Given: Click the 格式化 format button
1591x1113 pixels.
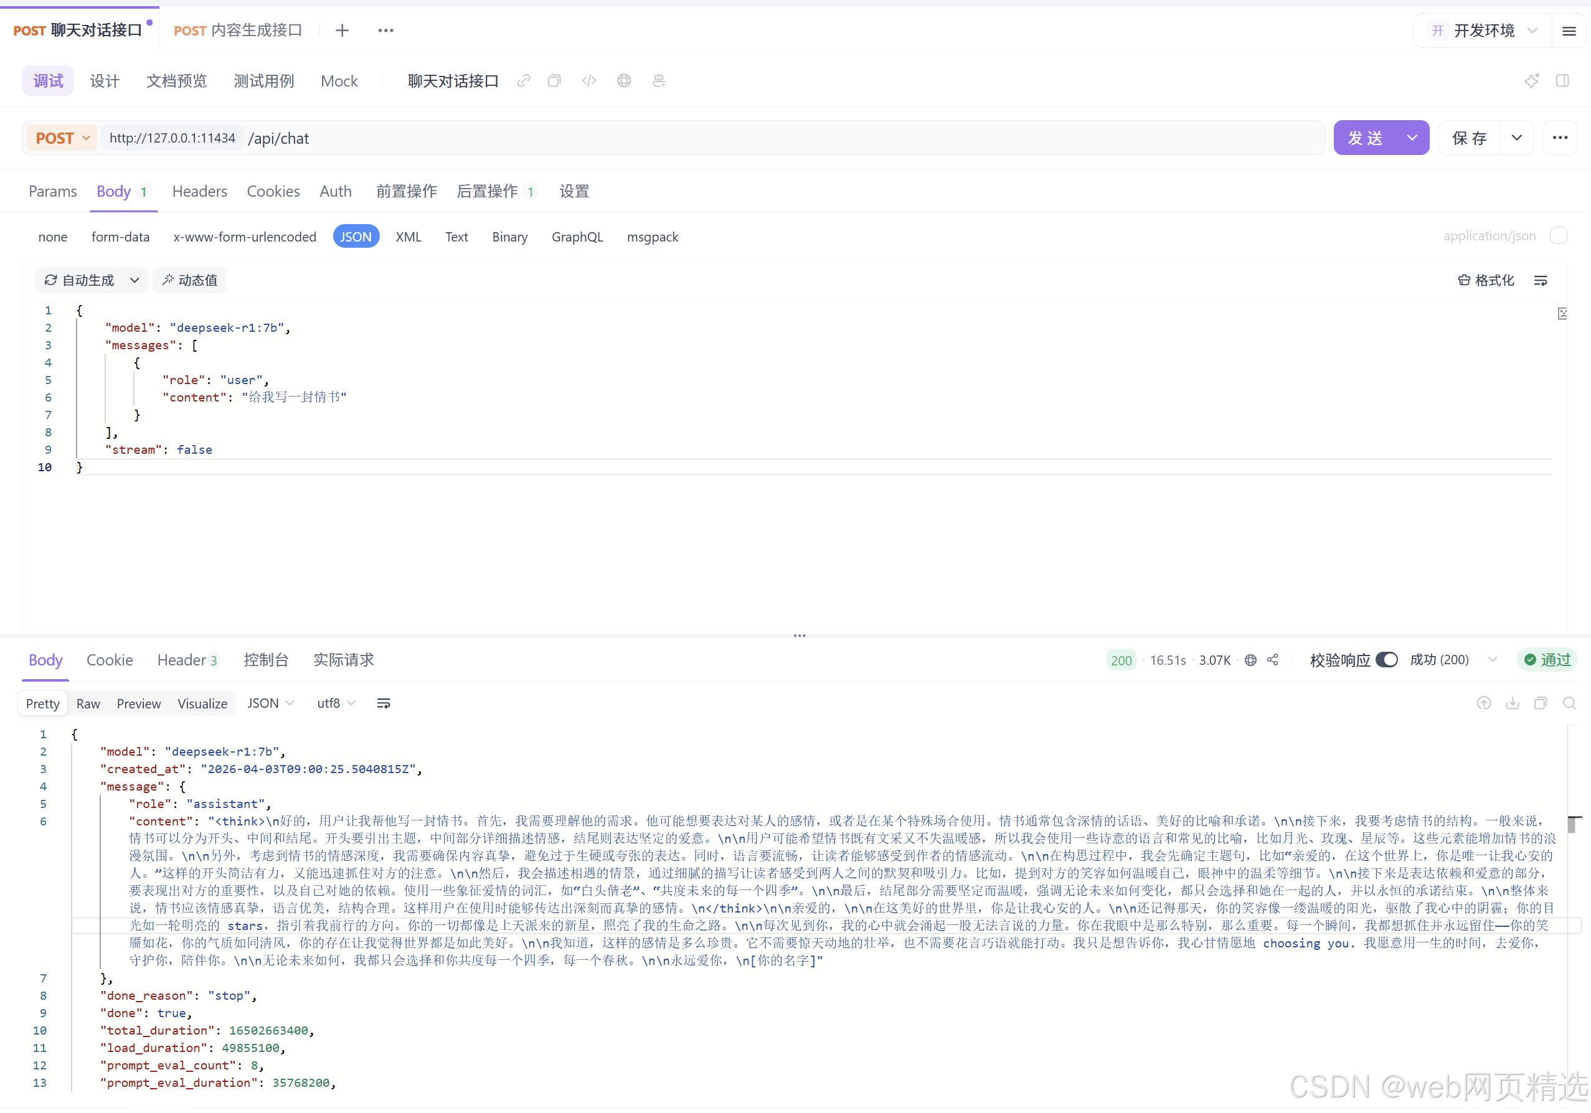Looking at the screenshot, I should 1486,281.
